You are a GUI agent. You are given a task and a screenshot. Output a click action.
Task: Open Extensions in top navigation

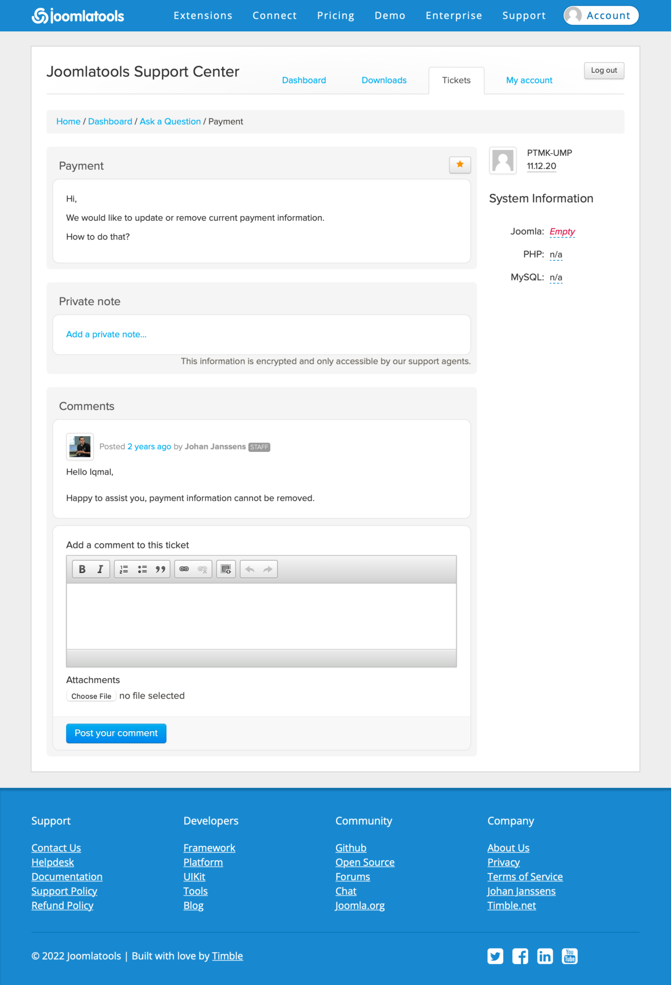(203, 15)
